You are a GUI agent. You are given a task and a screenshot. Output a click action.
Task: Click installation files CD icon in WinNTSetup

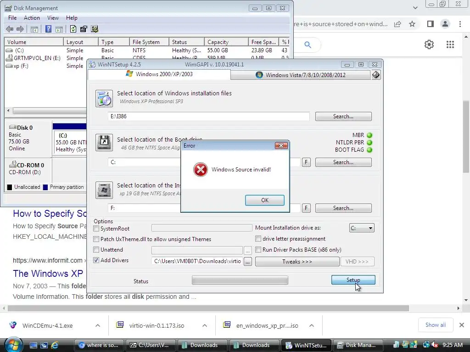point(104,98)
